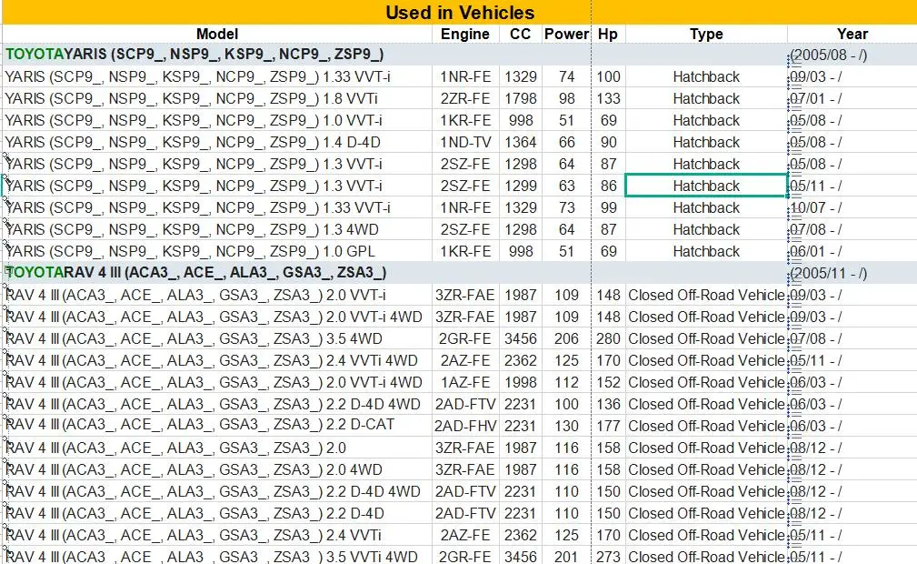The width and height of the screenshot is (917, 564).
Task: Click Hp cell 273
Action: click(608, 556)
